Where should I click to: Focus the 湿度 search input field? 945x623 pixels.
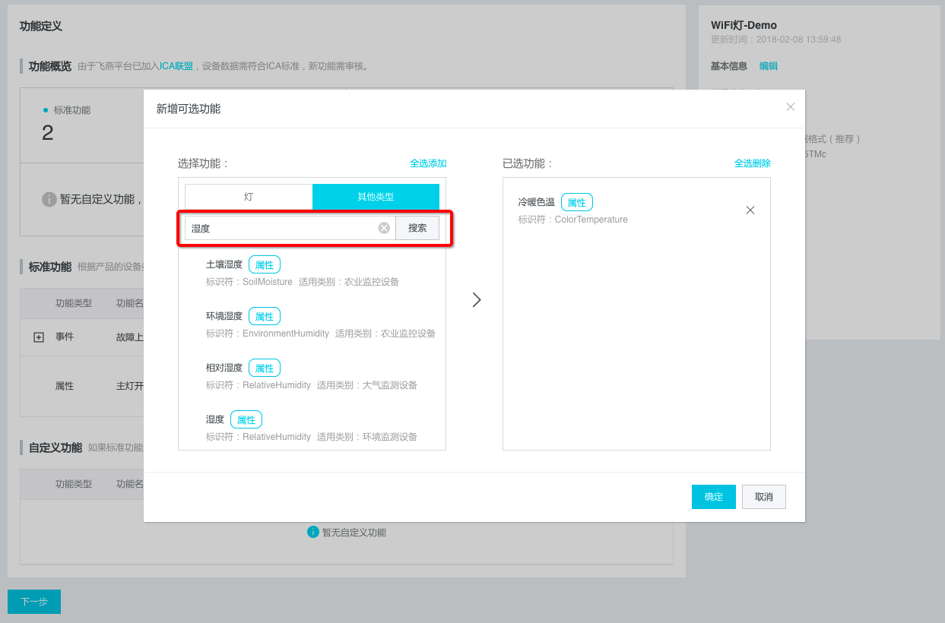click(x=281, y=228)
